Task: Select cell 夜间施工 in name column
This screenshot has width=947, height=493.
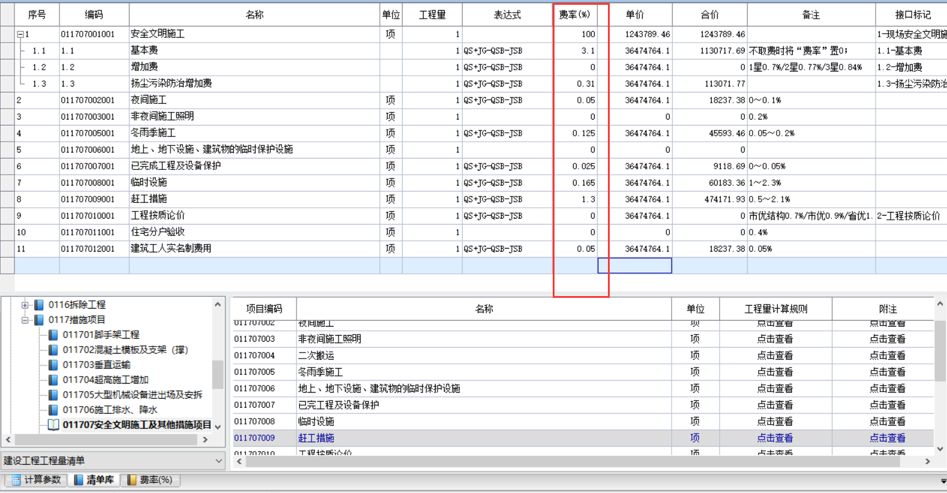Action: pyautogui.click(x=254, y=100)
